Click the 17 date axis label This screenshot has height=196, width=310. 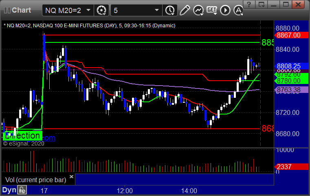44,191
